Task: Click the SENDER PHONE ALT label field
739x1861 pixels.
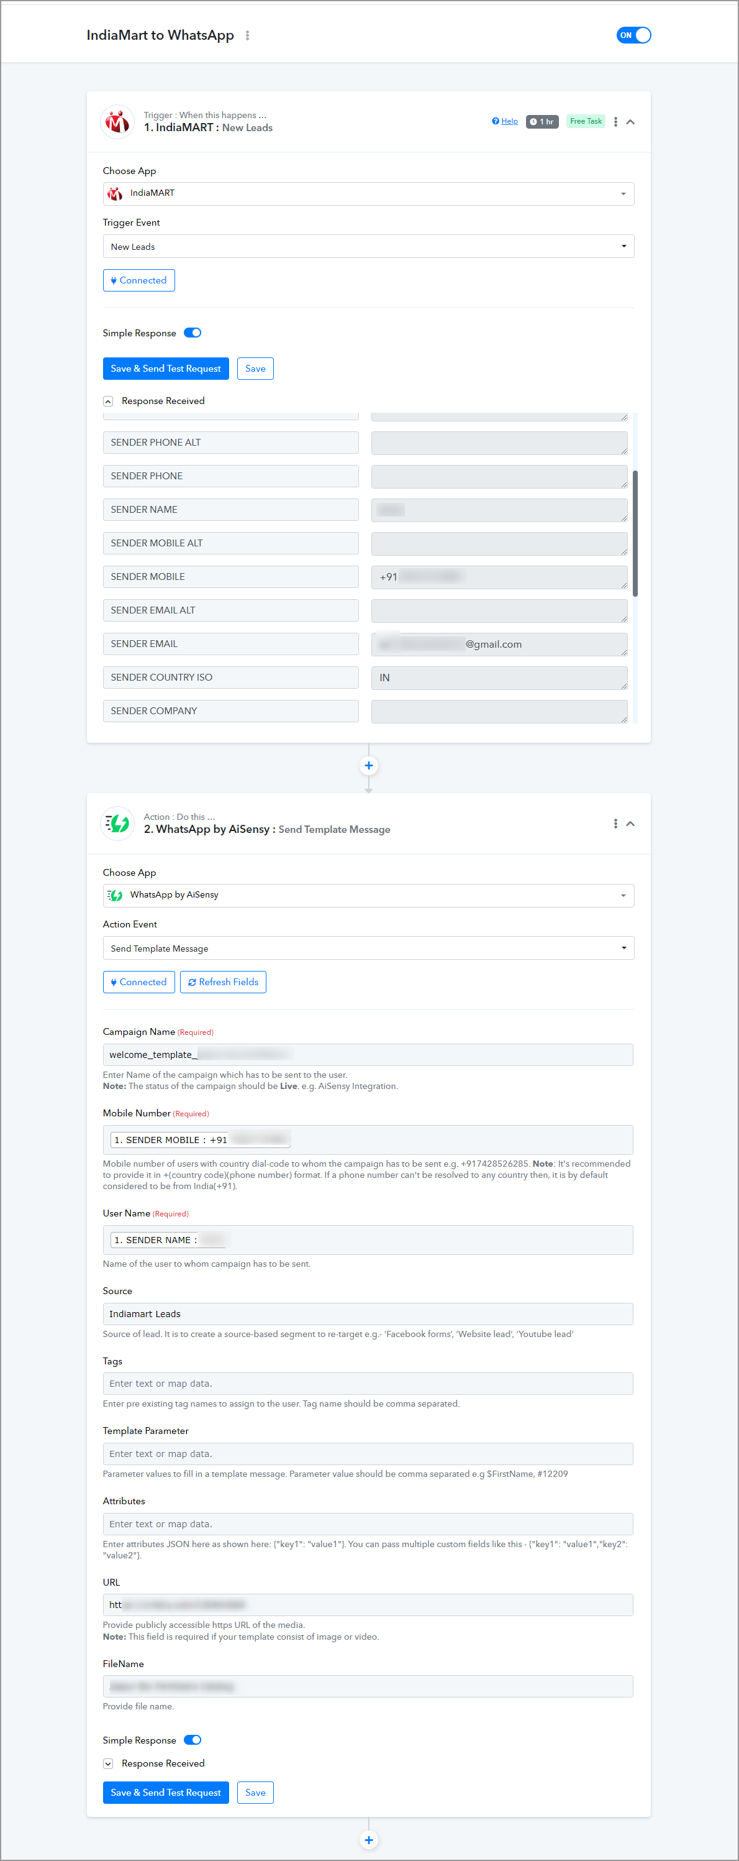Action: 230,442
